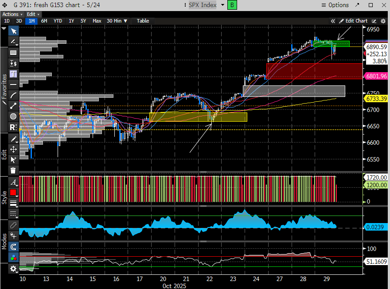The image size is (390, 289).
Task: Open the trend line drawing tool
Action: [x=13, y=42]
